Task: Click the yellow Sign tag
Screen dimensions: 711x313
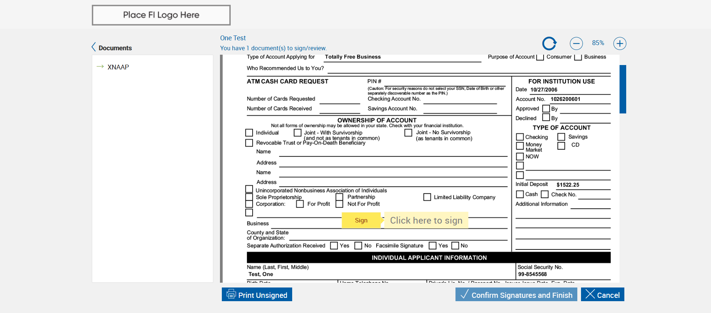Action: [x=361, y=220]
